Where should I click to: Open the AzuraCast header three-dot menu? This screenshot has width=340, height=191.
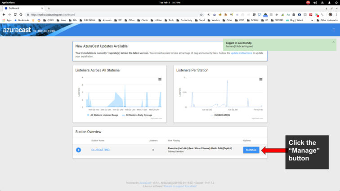click(x=334, y=30)
